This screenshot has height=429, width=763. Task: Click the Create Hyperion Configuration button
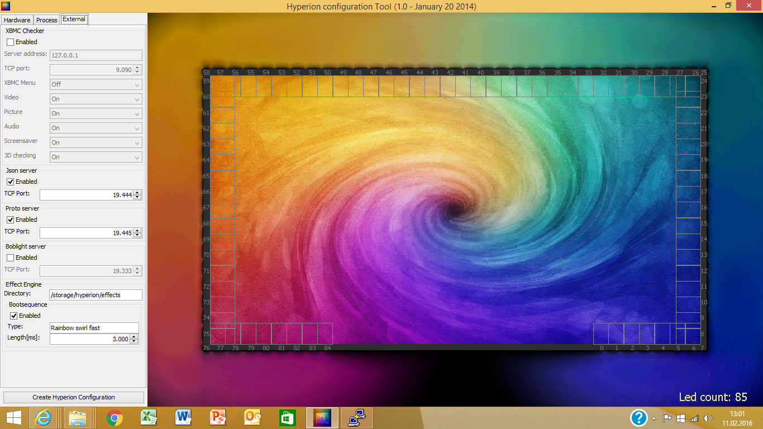click(x=73, y=397)
